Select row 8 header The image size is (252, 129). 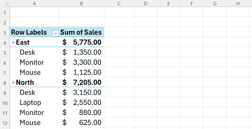(5, 82)
